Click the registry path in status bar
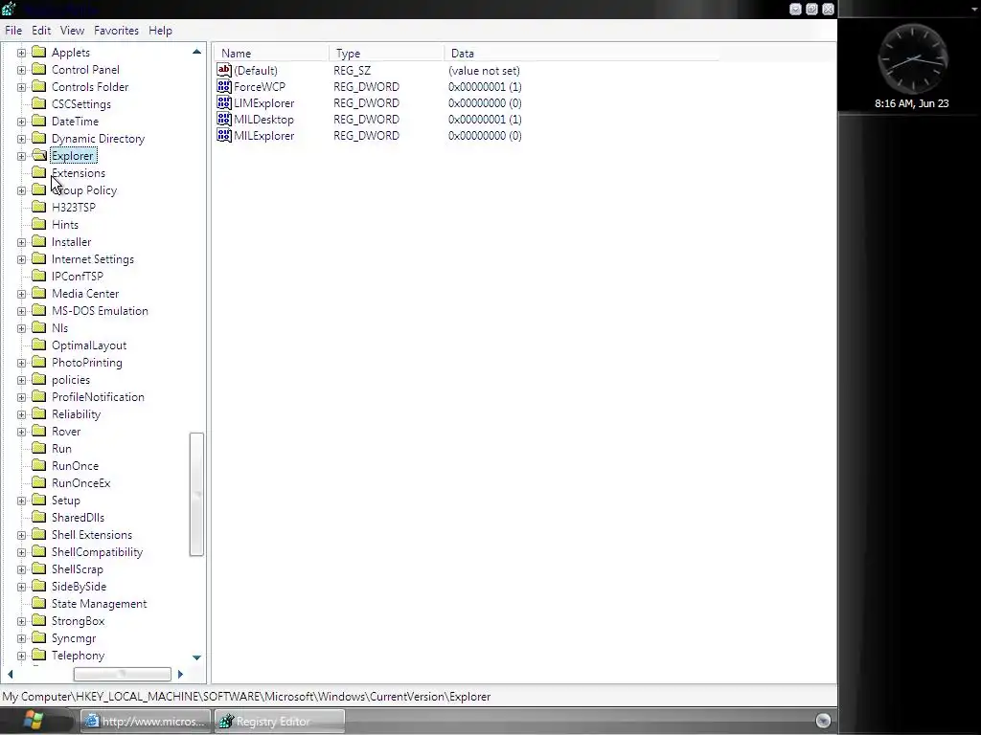 tap(246, 697)
